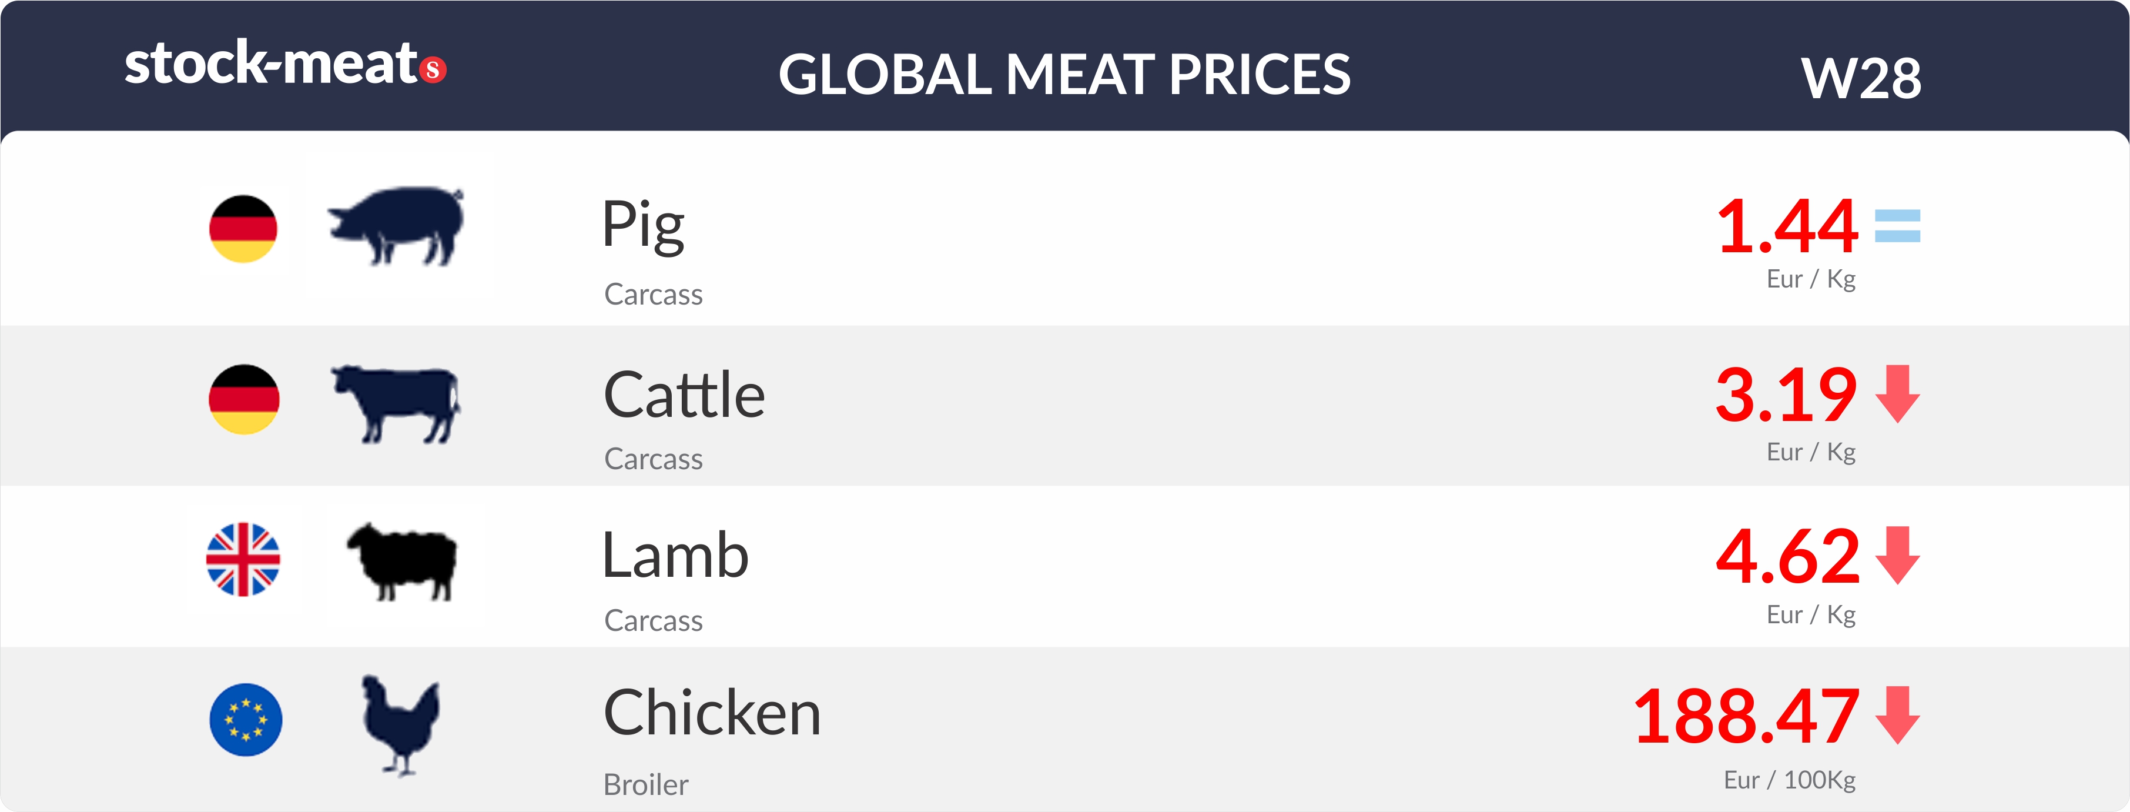Click the GLOBAL MEAT PRICES title
Image resolution: width=2130 pixels, height=812 pixels.
tap(1064, 75)
